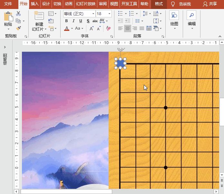Toggle Underline formatting

tap(81, 21)
